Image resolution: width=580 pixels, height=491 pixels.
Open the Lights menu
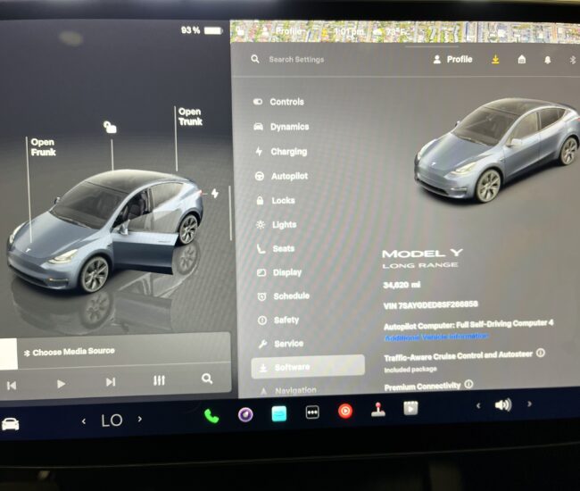277,225
